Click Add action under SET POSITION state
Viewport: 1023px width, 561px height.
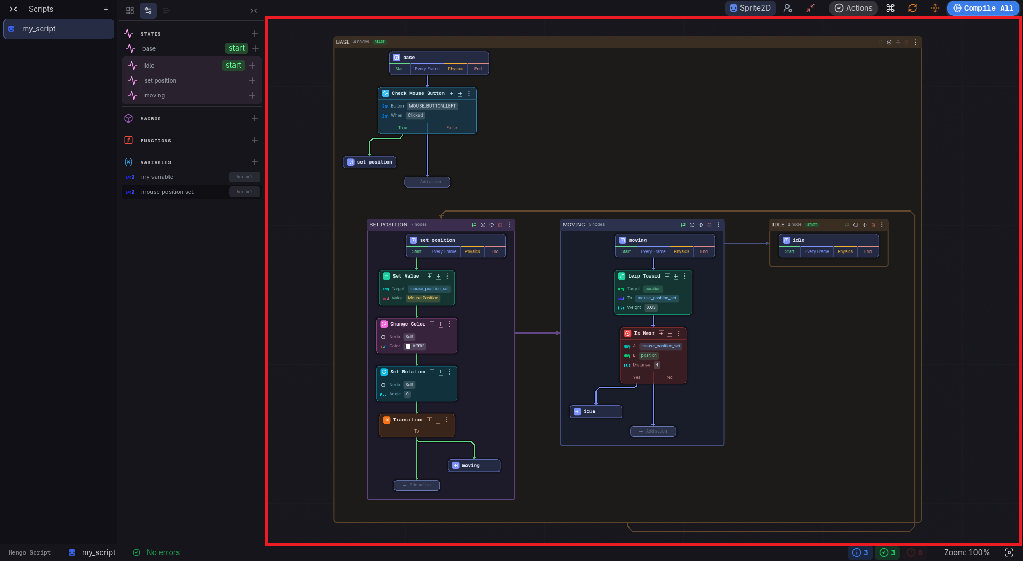click(x=417, y=485)
